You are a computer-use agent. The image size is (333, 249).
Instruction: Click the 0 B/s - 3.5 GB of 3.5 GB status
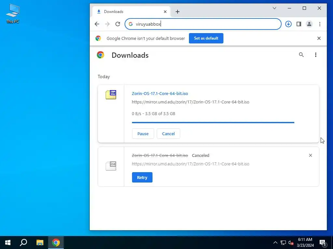pyautogui.click(x=153, y=114)
